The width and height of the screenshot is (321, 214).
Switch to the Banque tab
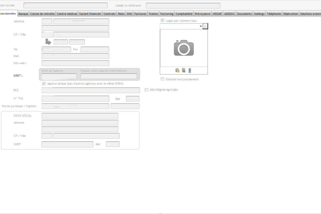(x=23, y=14)
